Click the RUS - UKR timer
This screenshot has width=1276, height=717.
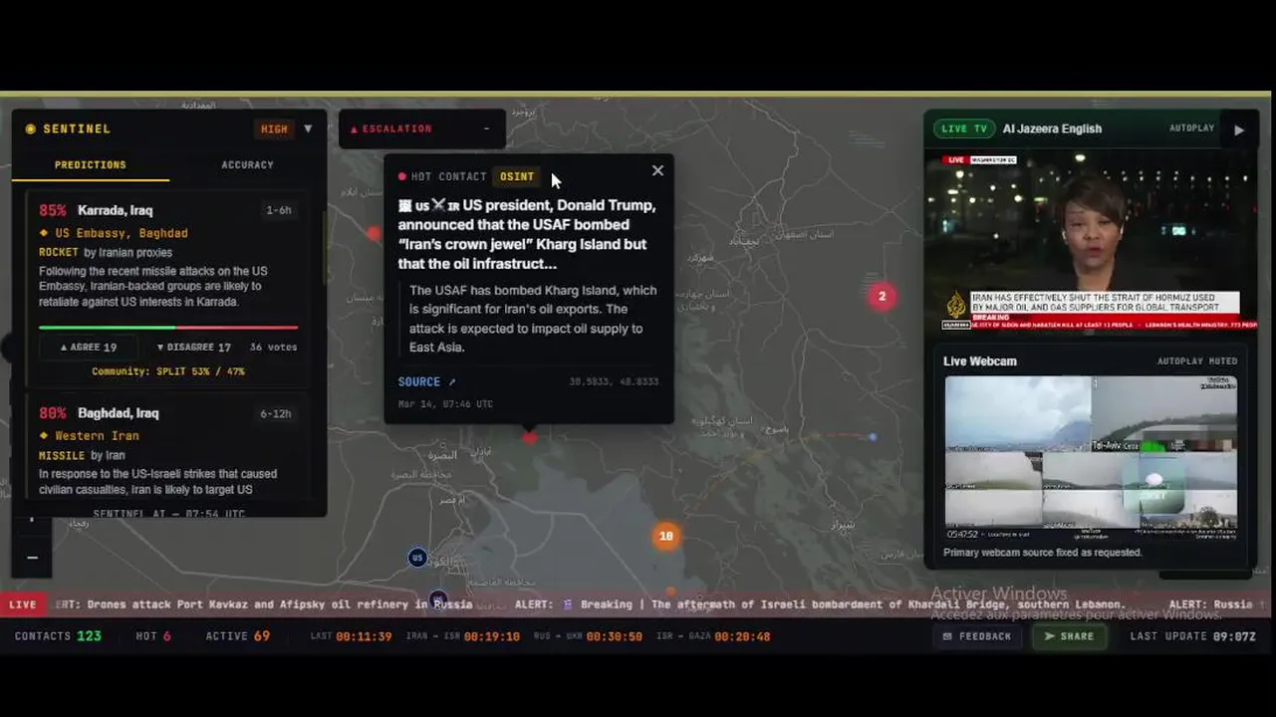[588, 636]
